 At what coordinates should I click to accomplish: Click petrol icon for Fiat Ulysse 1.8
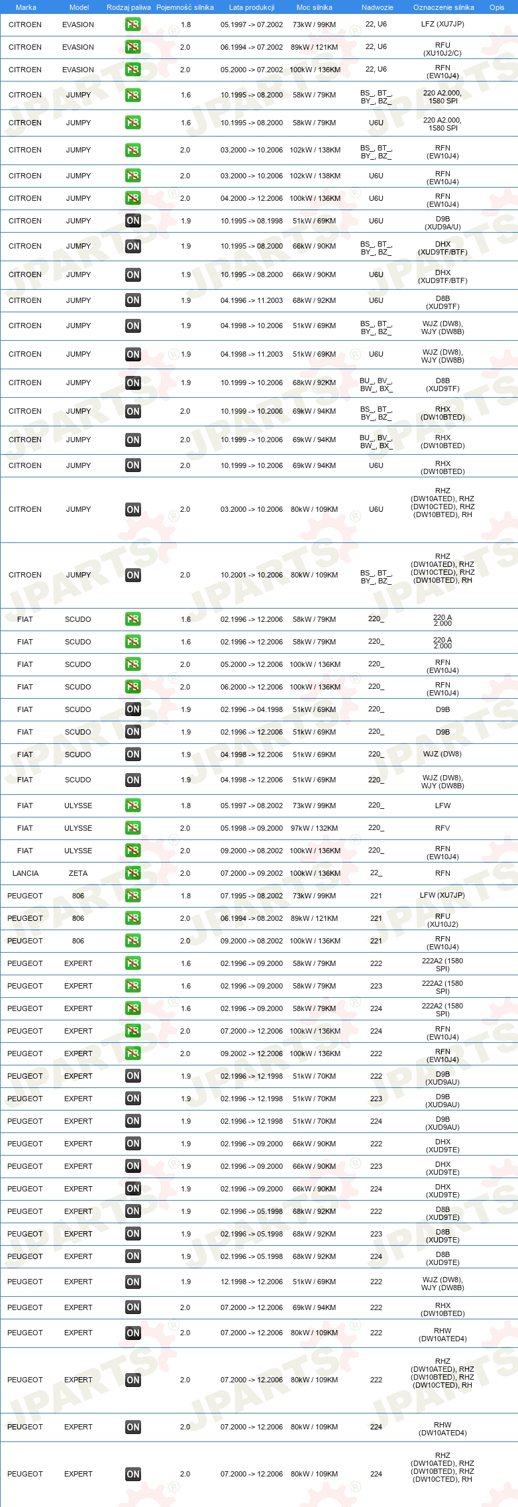(x=132, y=806)
